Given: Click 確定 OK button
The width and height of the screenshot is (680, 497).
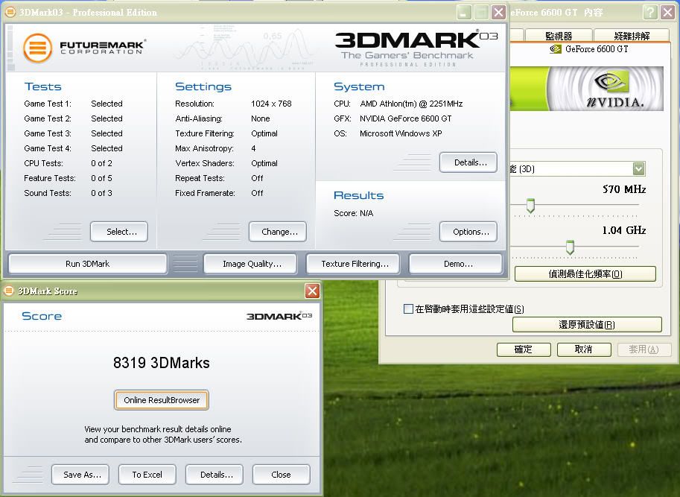Looking at the screenshot, I should 524,349.
